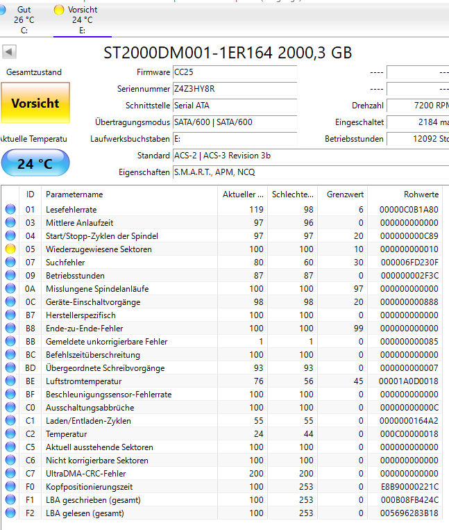Click the Eigenschaften field S.M.A.R.T., APM, NCQ

[311, 172]
